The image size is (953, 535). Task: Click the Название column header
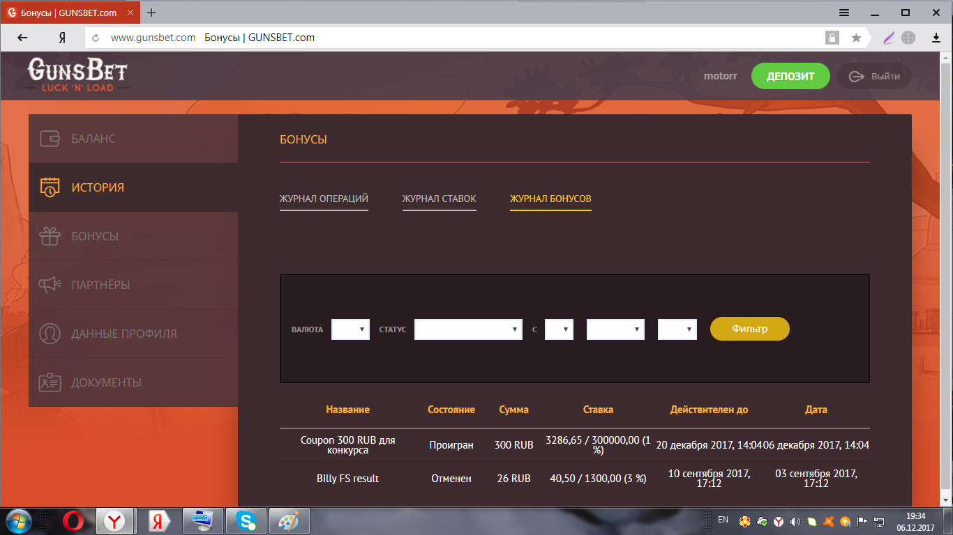click(347, 410)
